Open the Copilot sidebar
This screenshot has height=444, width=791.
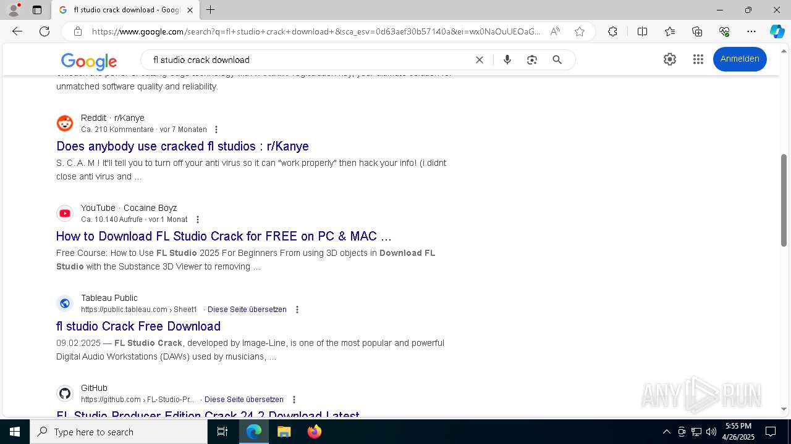click(x=777, y=31)
